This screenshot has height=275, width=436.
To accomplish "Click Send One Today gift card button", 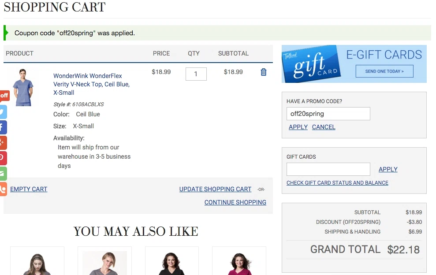I will pyautogui.click(x=384, y=71).
